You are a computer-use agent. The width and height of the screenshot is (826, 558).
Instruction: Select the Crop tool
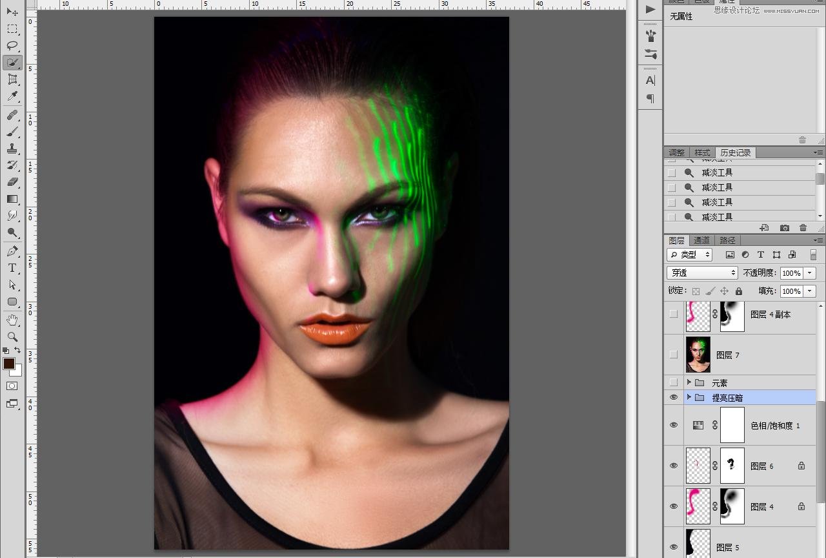pyautogui.click(x=12, y=79)
